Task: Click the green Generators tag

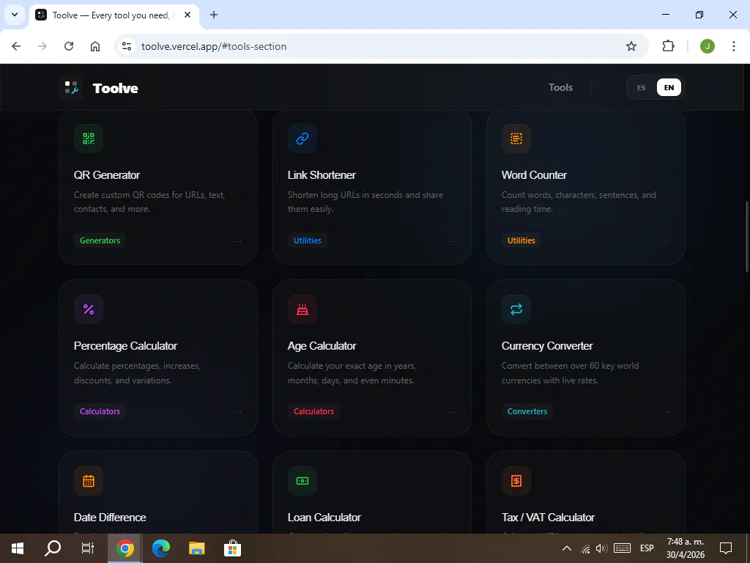Action: tap(100, 240)
